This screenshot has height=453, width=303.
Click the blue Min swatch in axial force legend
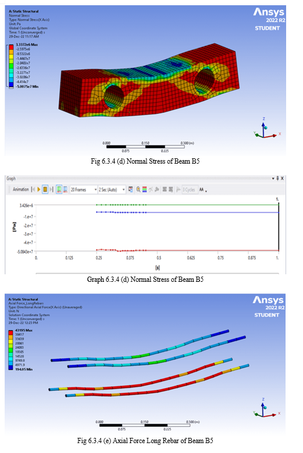tap(10, 367)
